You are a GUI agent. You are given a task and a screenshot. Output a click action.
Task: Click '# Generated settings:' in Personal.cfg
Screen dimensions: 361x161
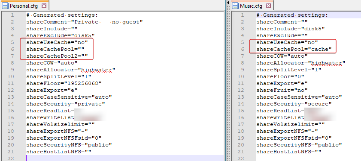[x=62, y=15]
